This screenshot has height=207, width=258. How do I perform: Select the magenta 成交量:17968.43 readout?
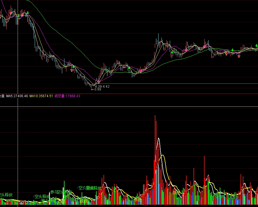click(x=67, y=96)
